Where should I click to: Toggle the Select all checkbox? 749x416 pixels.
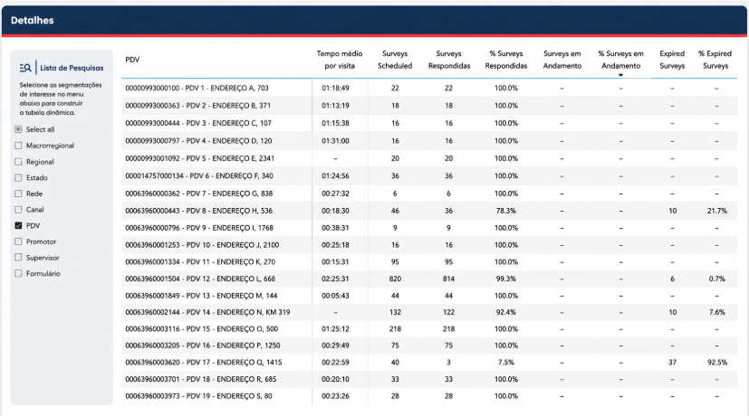click(18, 129)
